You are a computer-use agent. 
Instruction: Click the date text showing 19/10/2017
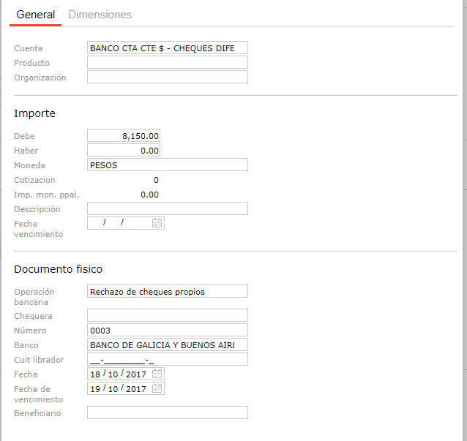(x=118, y=388)
